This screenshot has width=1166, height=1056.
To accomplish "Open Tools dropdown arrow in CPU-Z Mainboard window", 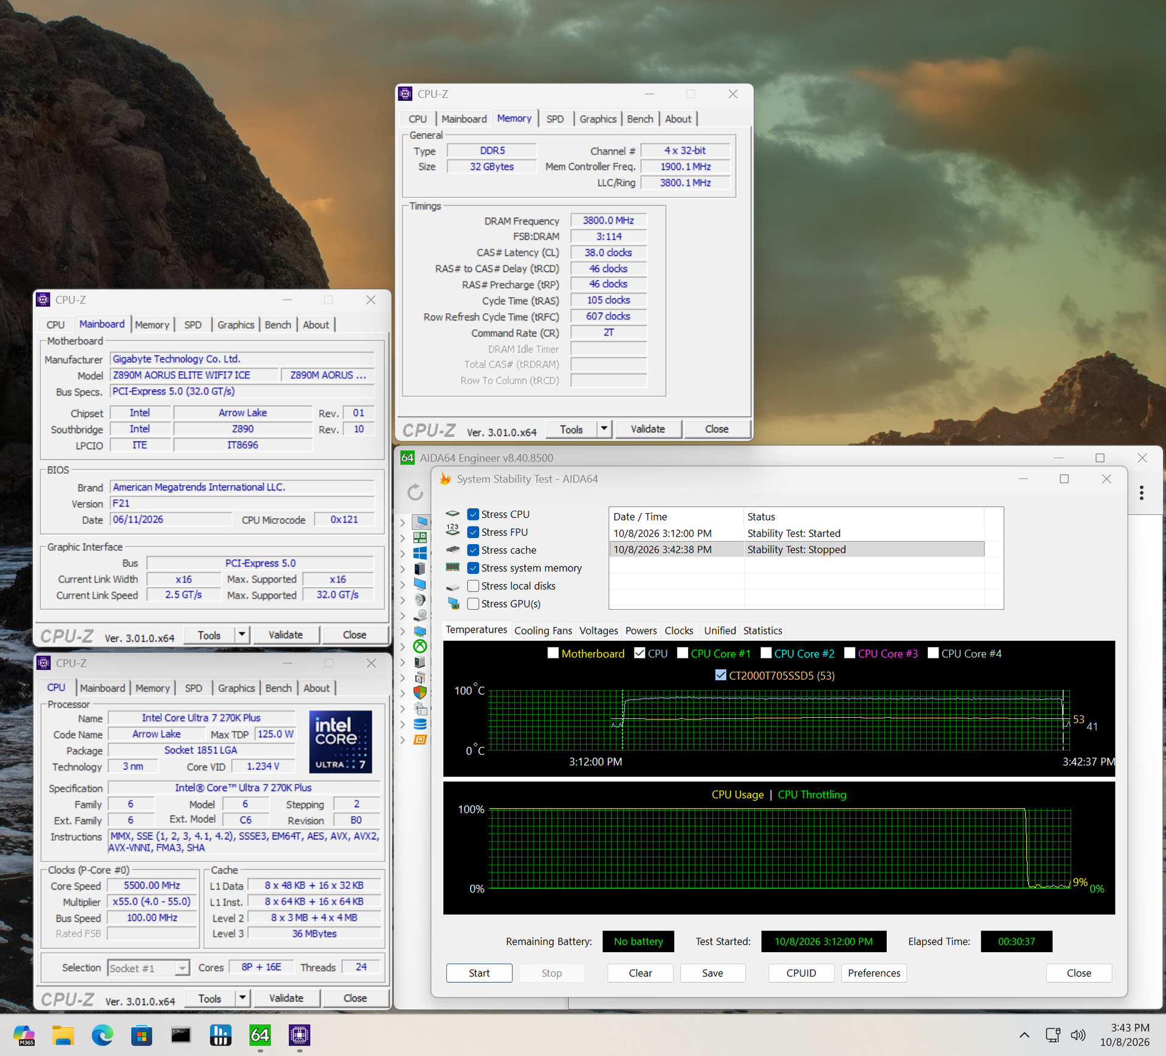I will [242, 635].
